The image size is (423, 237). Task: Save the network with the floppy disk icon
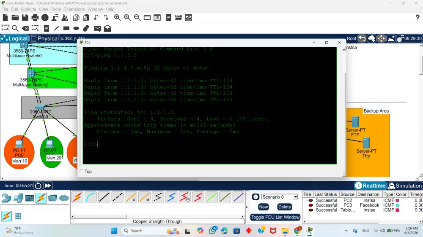[x=25, y=18]
